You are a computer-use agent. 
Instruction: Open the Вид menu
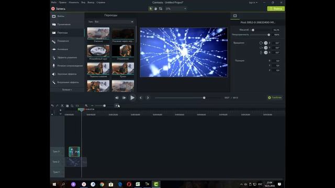pos(83,3)
